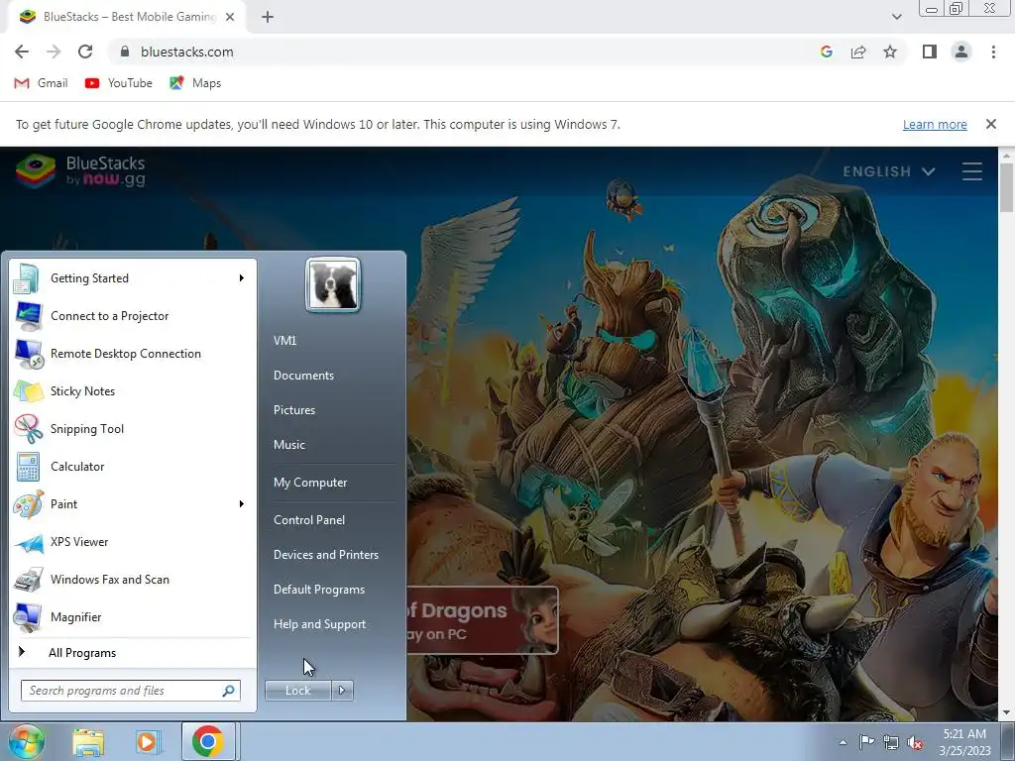Open My Computer
1015x761 pixels.
pos(310,483)
